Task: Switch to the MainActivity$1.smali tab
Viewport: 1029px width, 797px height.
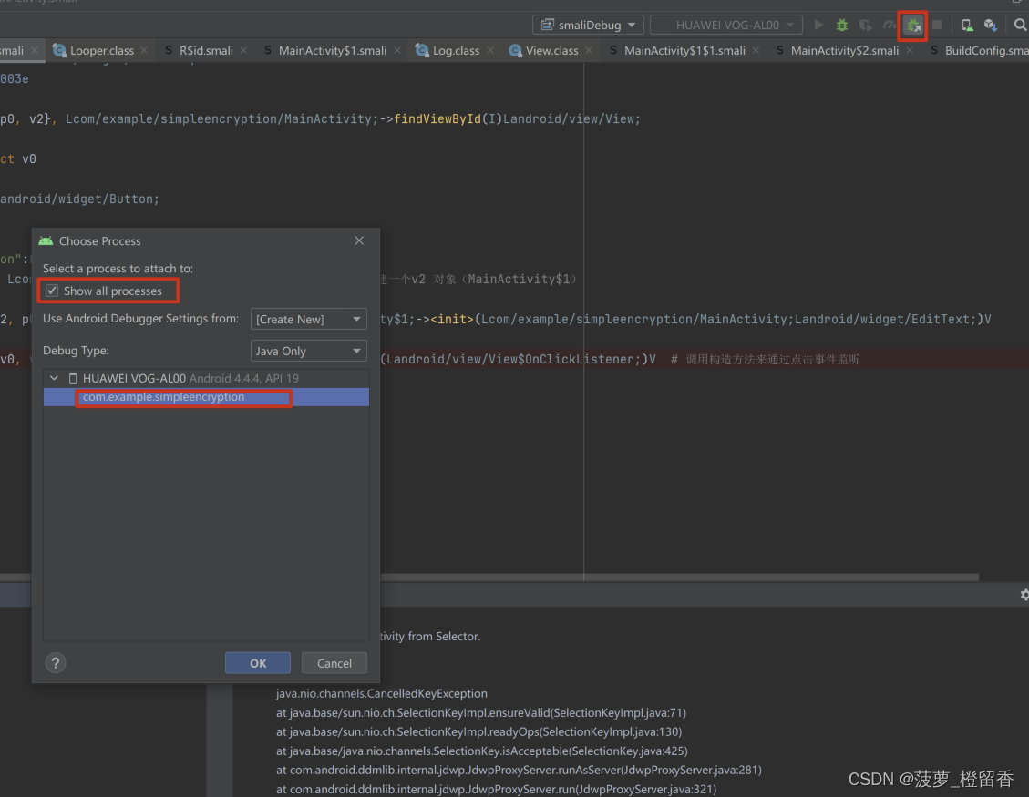Action: 332,50
